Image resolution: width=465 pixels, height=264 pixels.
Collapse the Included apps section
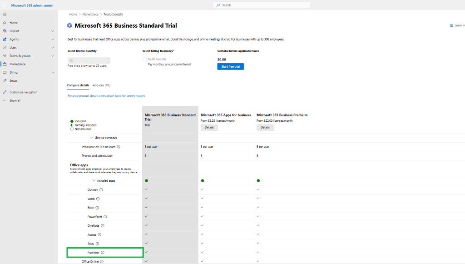(94, 181)
